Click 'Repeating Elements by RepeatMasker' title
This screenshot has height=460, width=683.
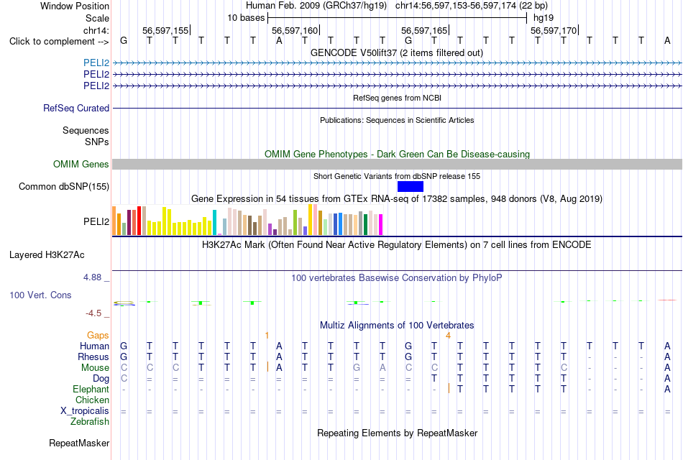coord(397,433)
